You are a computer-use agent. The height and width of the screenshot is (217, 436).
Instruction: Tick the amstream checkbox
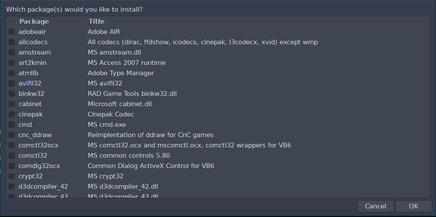[x=12, y=52]
